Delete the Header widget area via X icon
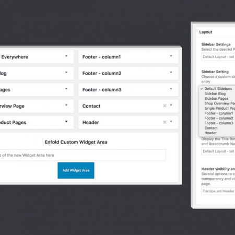Viewport: 235px width, 235px height. click(164, 122)
